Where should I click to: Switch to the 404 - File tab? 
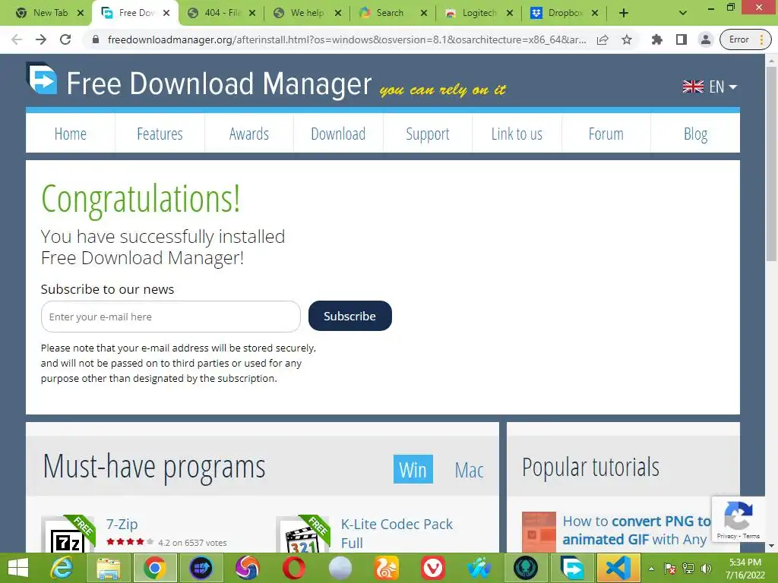223,13
